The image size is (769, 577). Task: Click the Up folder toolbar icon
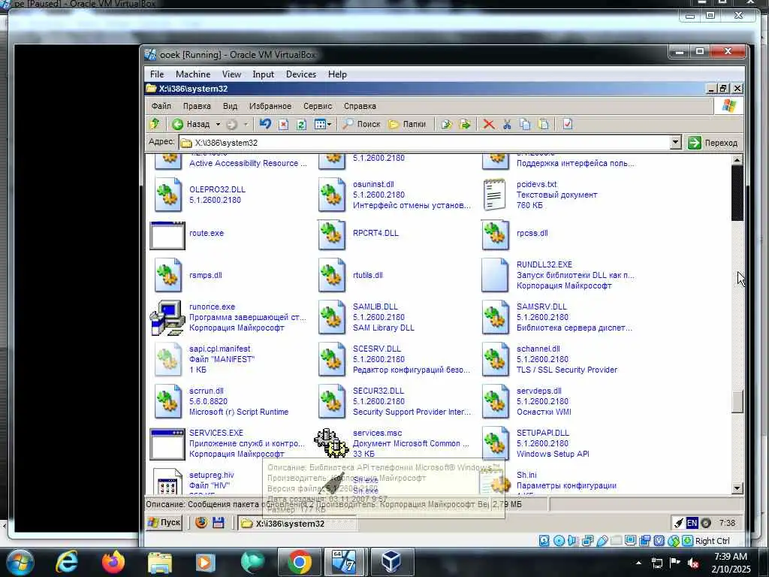coord(155,124)
